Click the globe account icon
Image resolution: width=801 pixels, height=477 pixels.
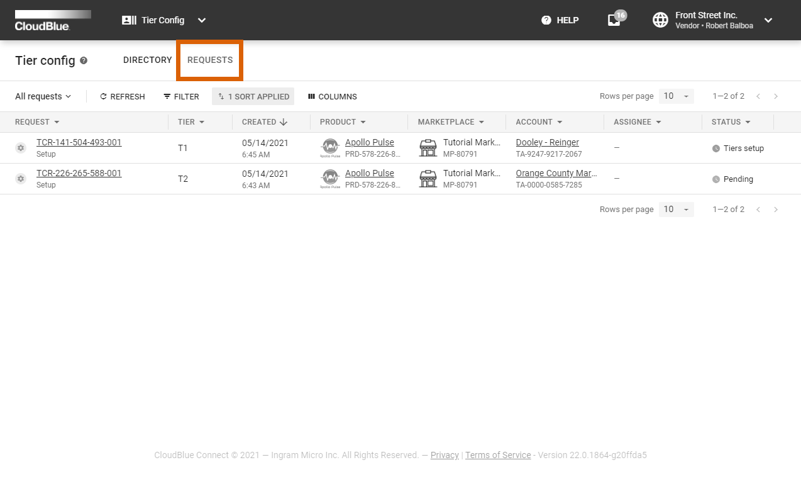pos(660,20)
